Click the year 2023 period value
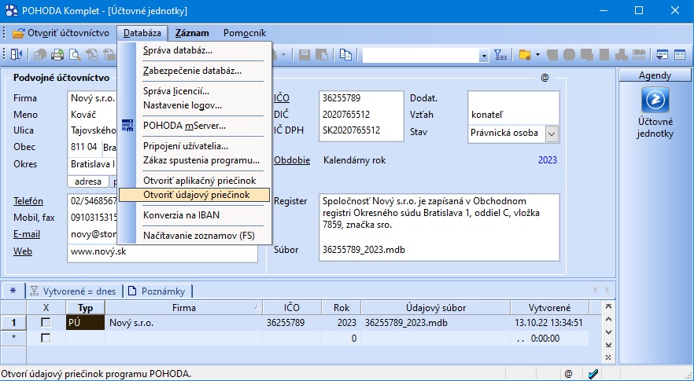 pos(548,160)
